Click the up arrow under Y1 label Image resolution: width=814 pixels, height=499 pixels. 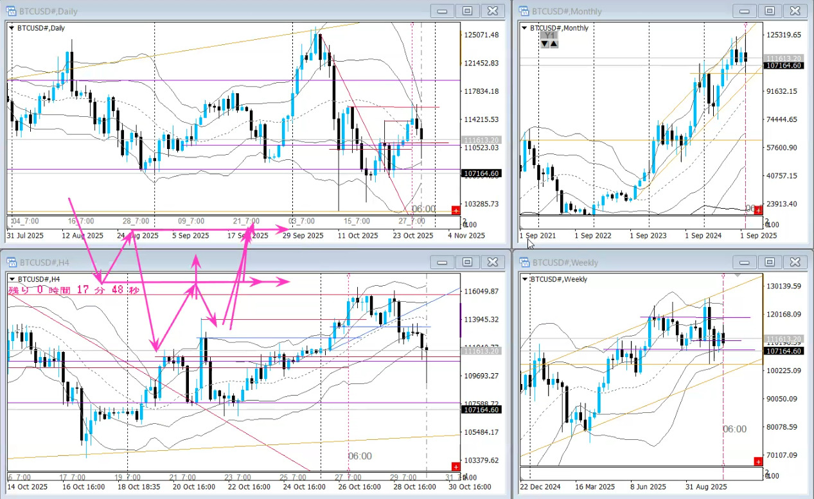554,44
